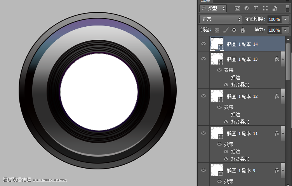Select thumbnail of 椭圆 1 副本 9

coord(217,170)
